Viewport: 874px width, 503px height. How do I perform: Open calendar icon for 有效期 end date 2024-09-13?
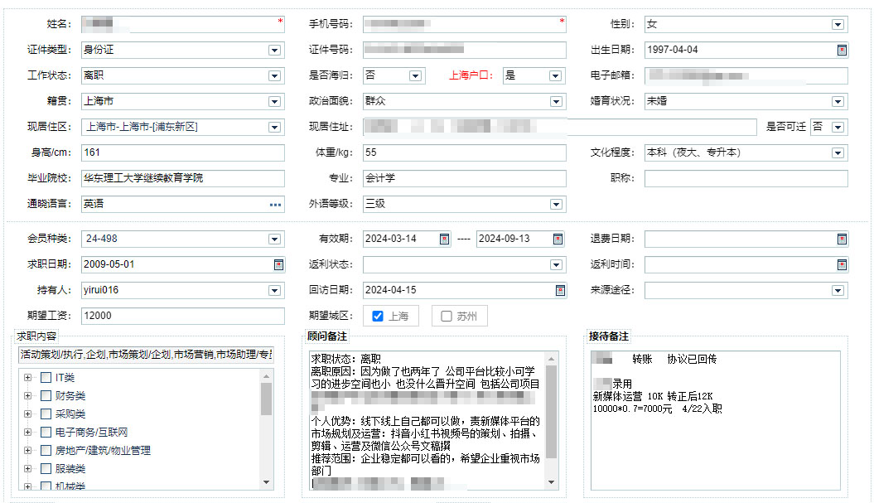pyautogui.click(x=558, y=239)
